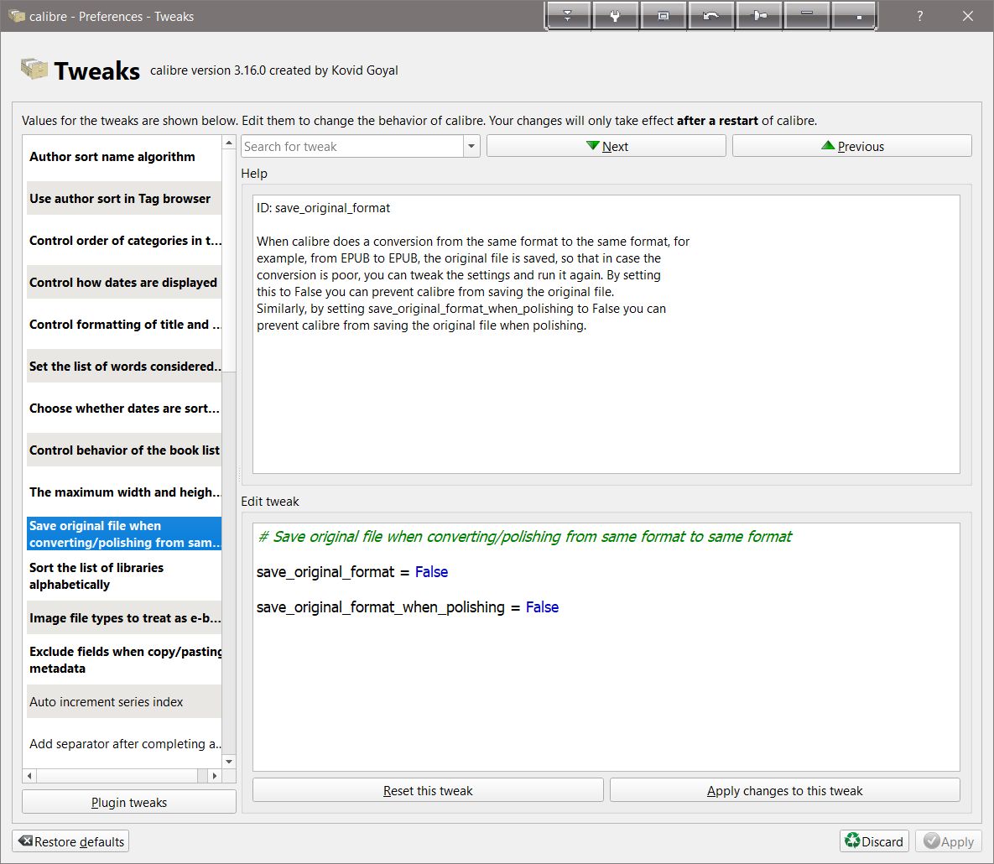The width and height of the screenshot is (994, 864).
Task: Click the small square dot icon in title toolbar
Action: (x=855, y=16)
